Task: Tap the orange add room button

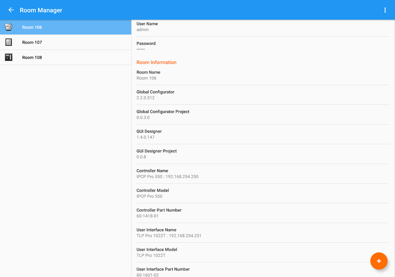Action: pos(379,261)
